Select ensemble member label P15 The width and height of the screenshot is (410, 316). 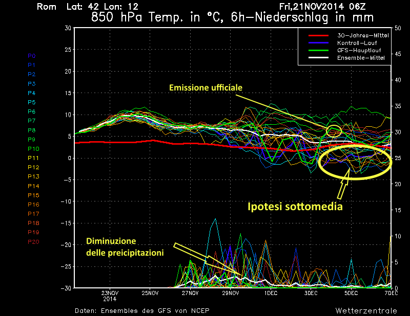click(33, 195)
